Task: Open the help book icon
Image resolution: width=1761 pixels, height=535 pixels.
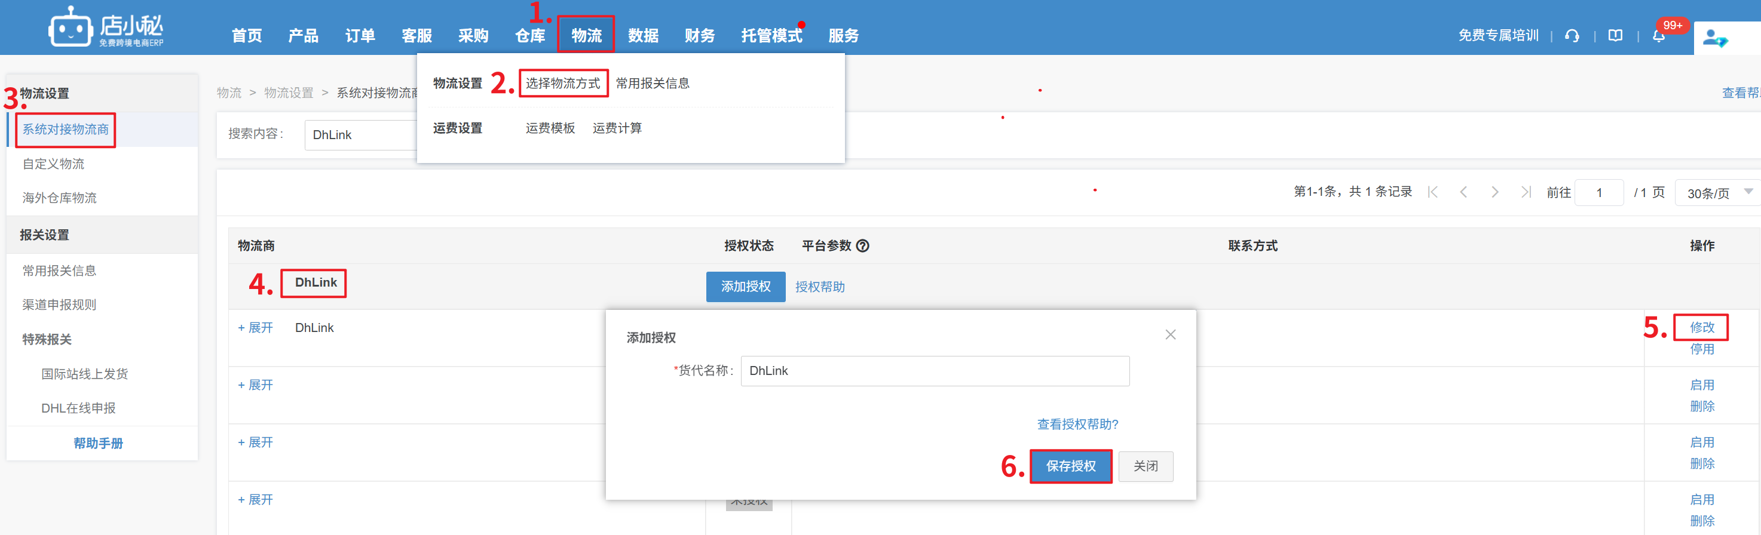Action: pos(1615,36)
